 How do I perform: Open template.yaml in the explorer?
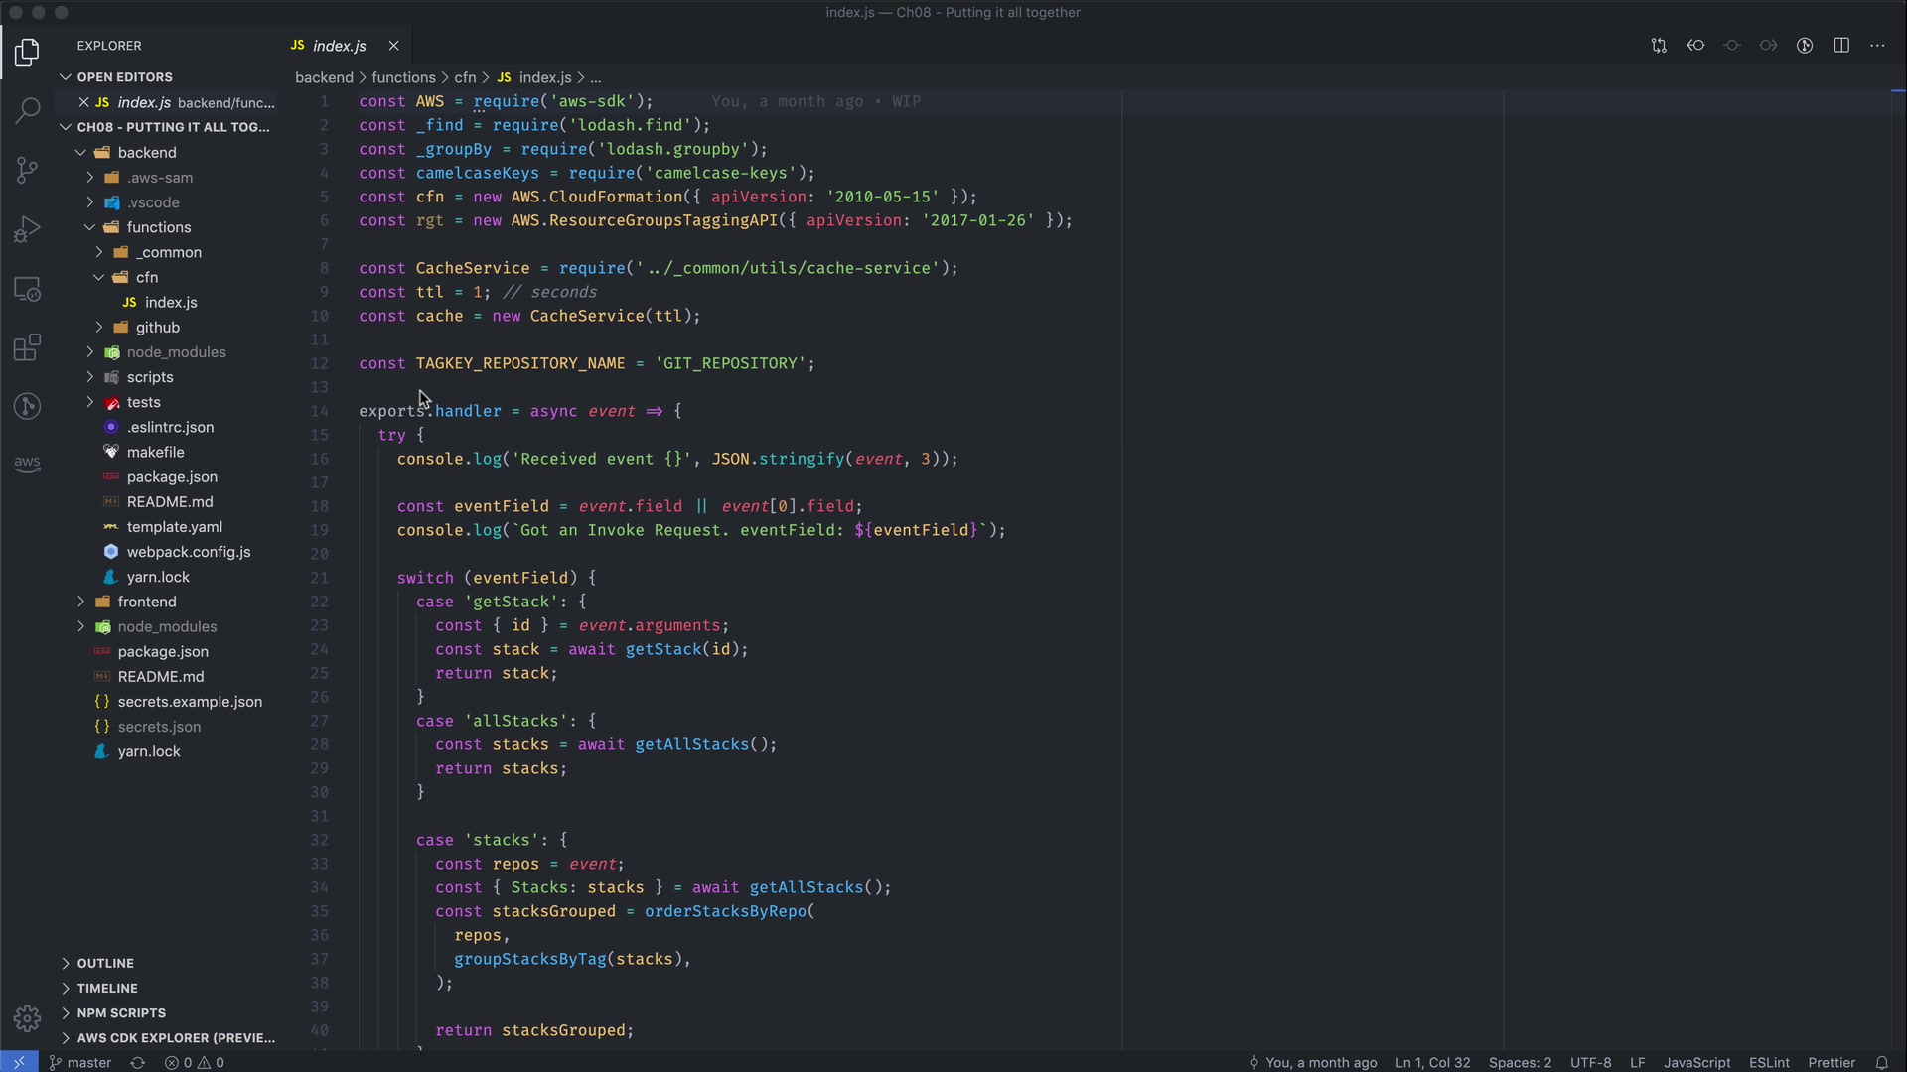(174, 527)
